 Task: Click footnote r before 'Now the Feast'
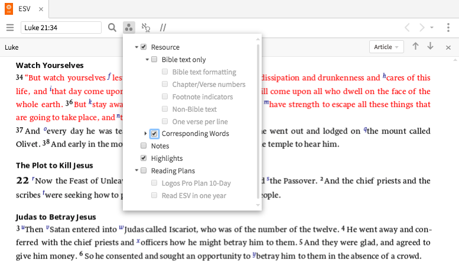click(x=33, y=179)
